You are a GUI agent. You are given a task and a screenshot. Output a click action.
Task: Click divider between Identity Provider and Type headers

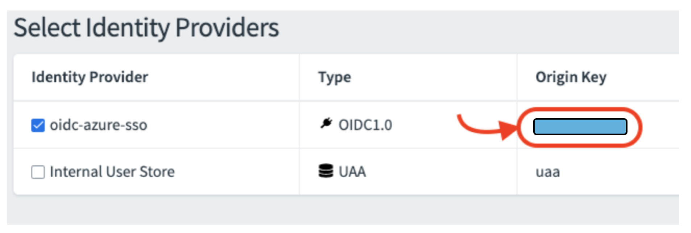pyautogui.click(x=299, y=77)
